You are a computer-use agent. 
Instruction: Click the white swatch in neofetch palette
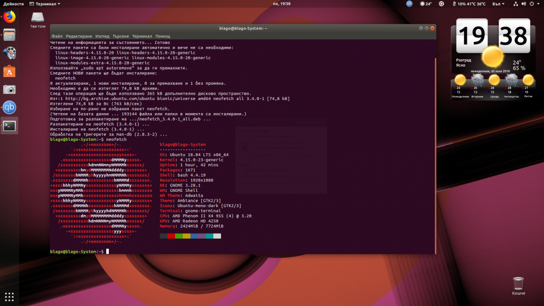tap(217, 236)
